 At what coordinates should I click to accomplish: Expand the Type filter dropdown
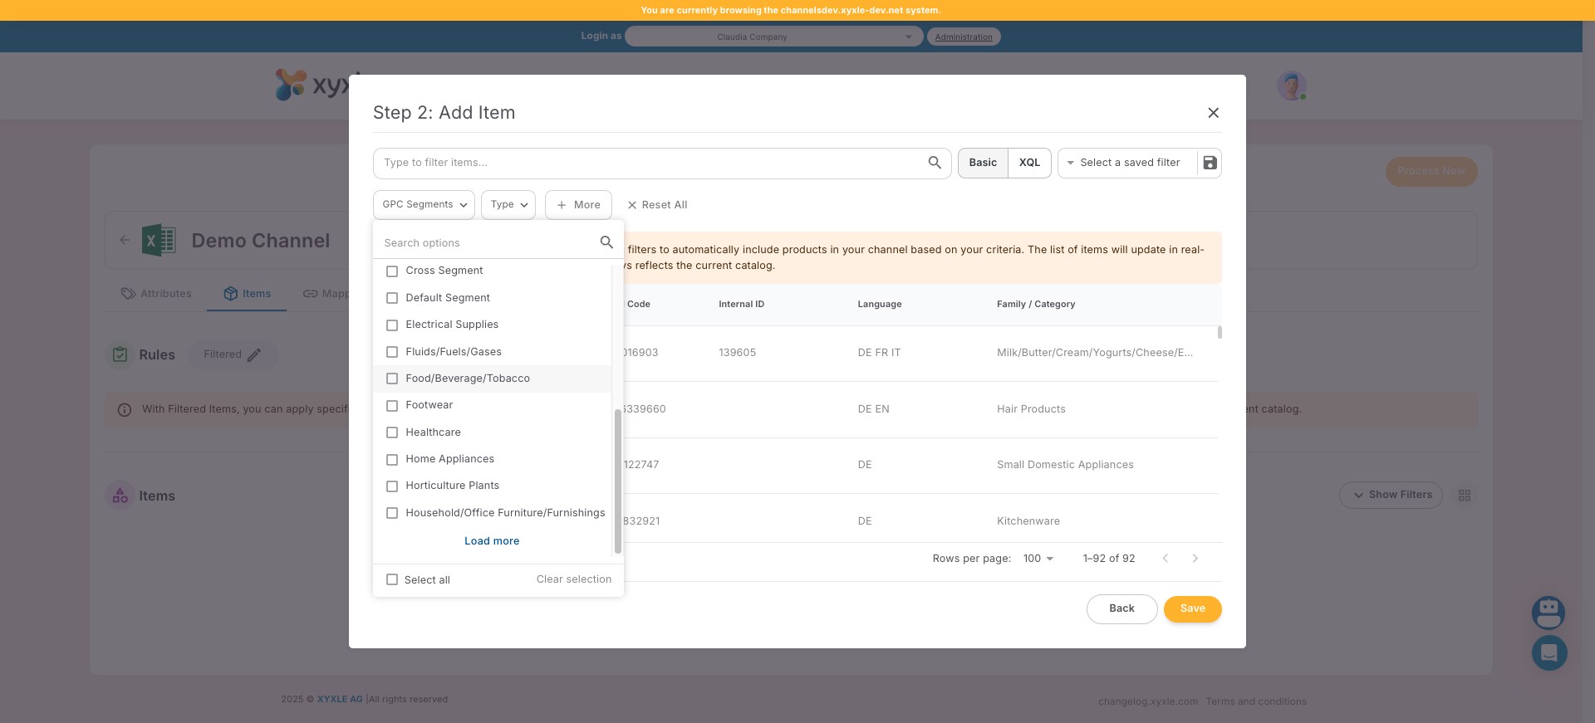508,205
